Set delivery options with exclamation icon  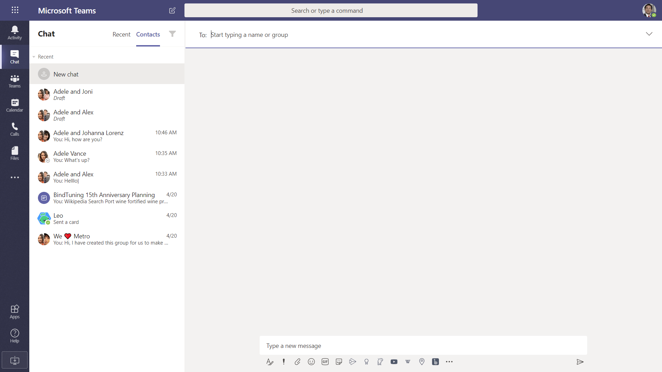(x=283, y=362)
